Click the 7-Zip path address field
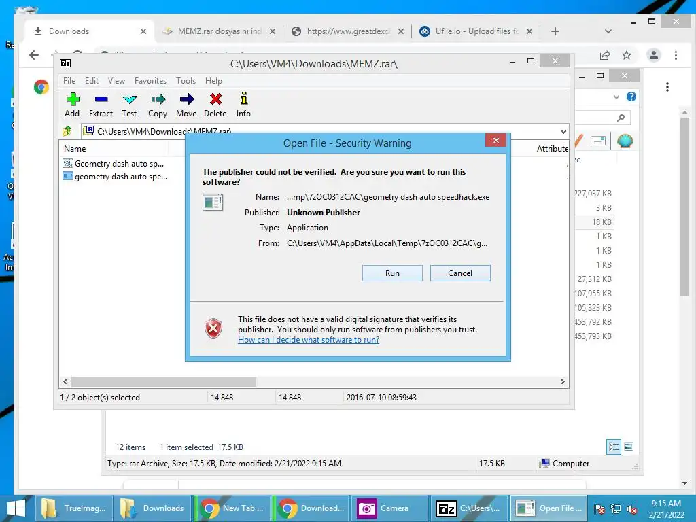The image size is (696, 522). point(324,131)
